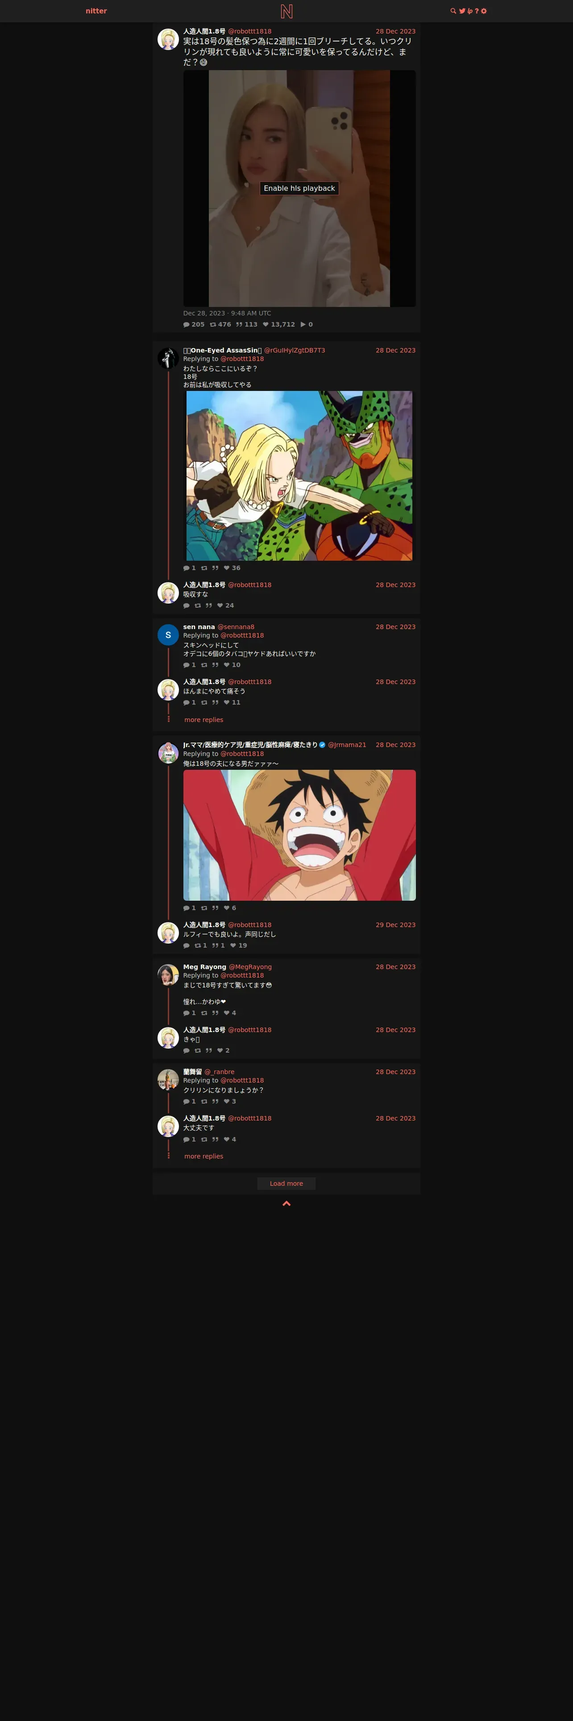
Task: Click the Twitter bird icon in header
Action: coord(462,11)
